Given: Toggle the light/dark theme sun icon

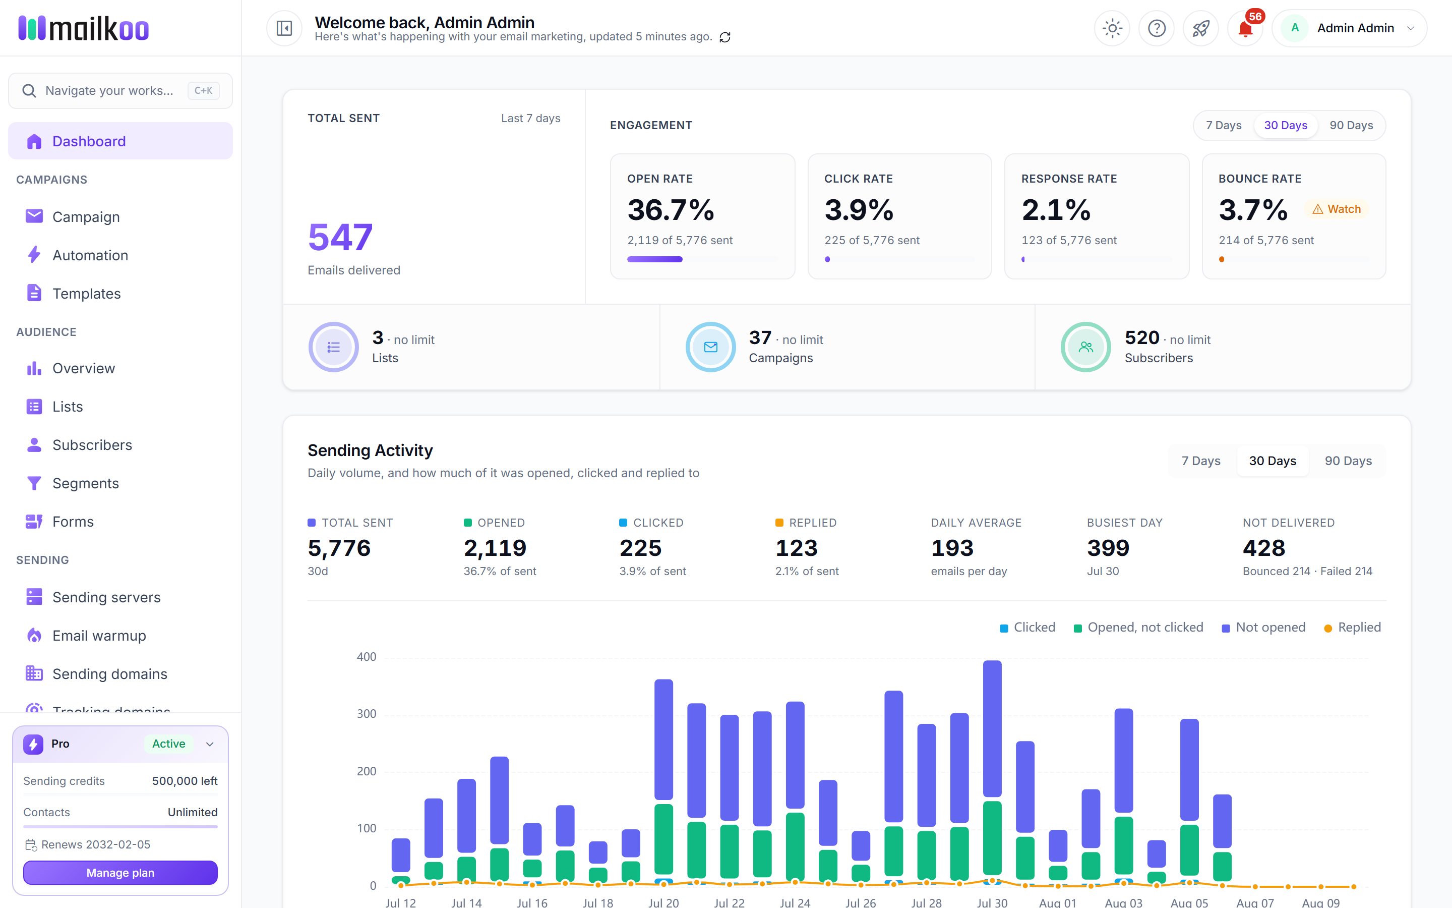Looking at the screenshot, I should [x=1112, y=28].
